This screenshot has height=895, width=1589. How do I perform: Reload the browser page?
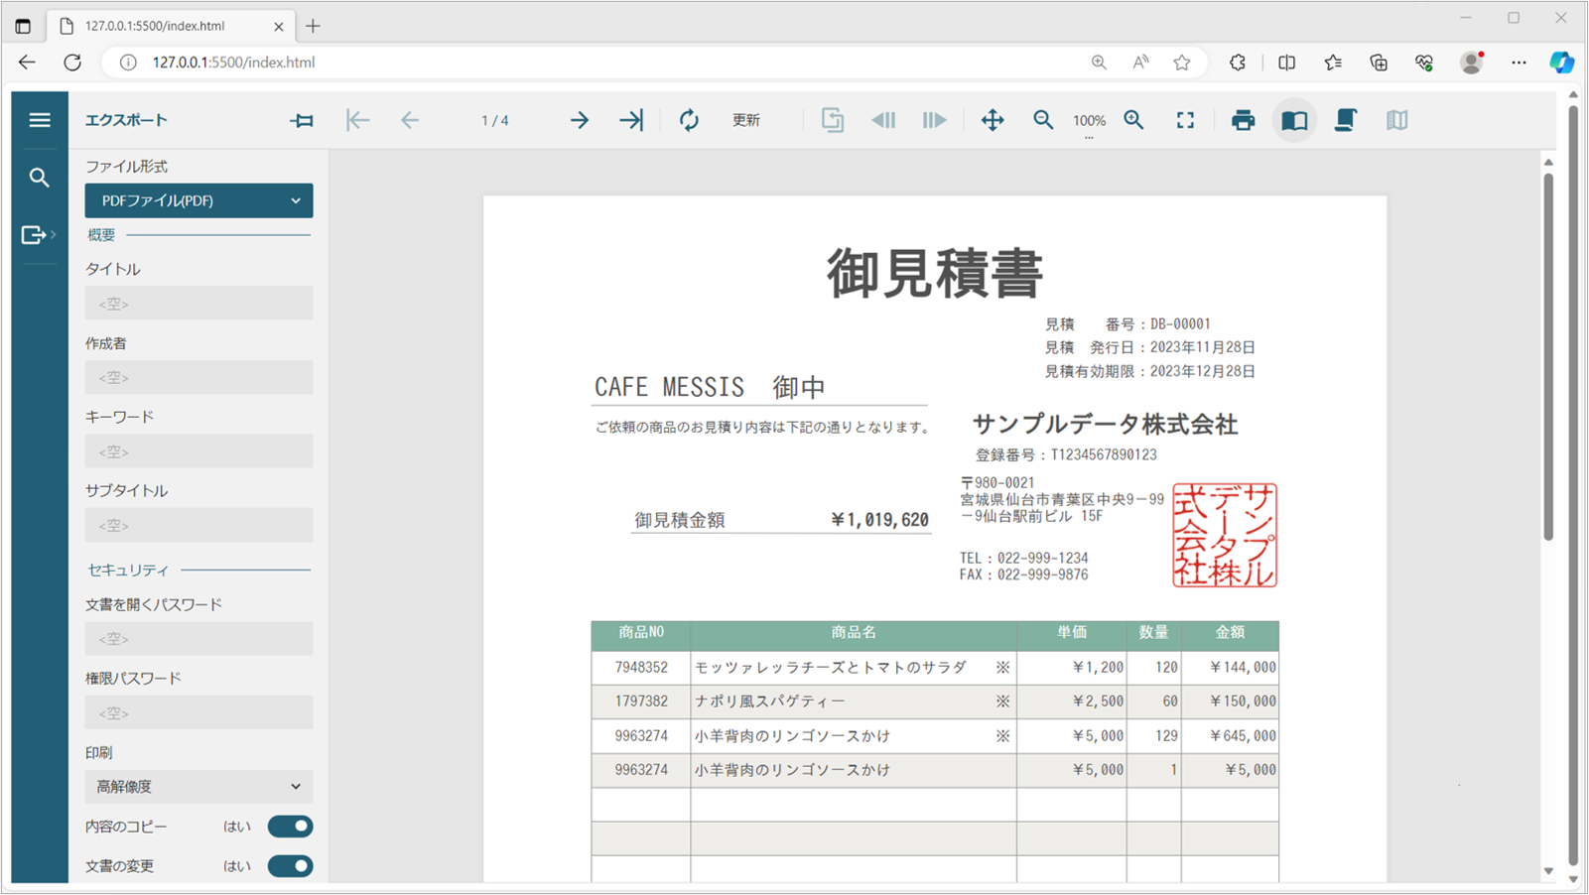(x=72, y=62)
